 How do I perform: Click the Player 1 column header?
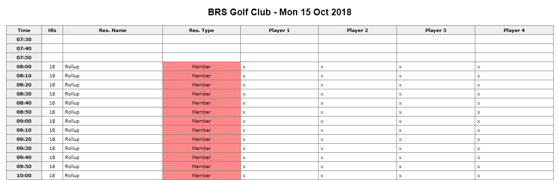pyautogui.click(x=279, y=30)
